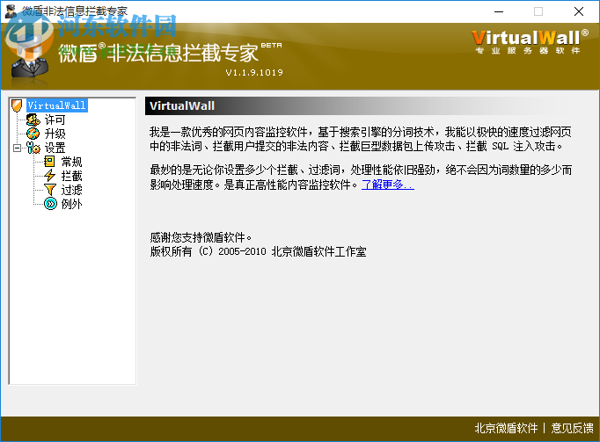
Task: Minimize the window
Action: tap(499, 11)
